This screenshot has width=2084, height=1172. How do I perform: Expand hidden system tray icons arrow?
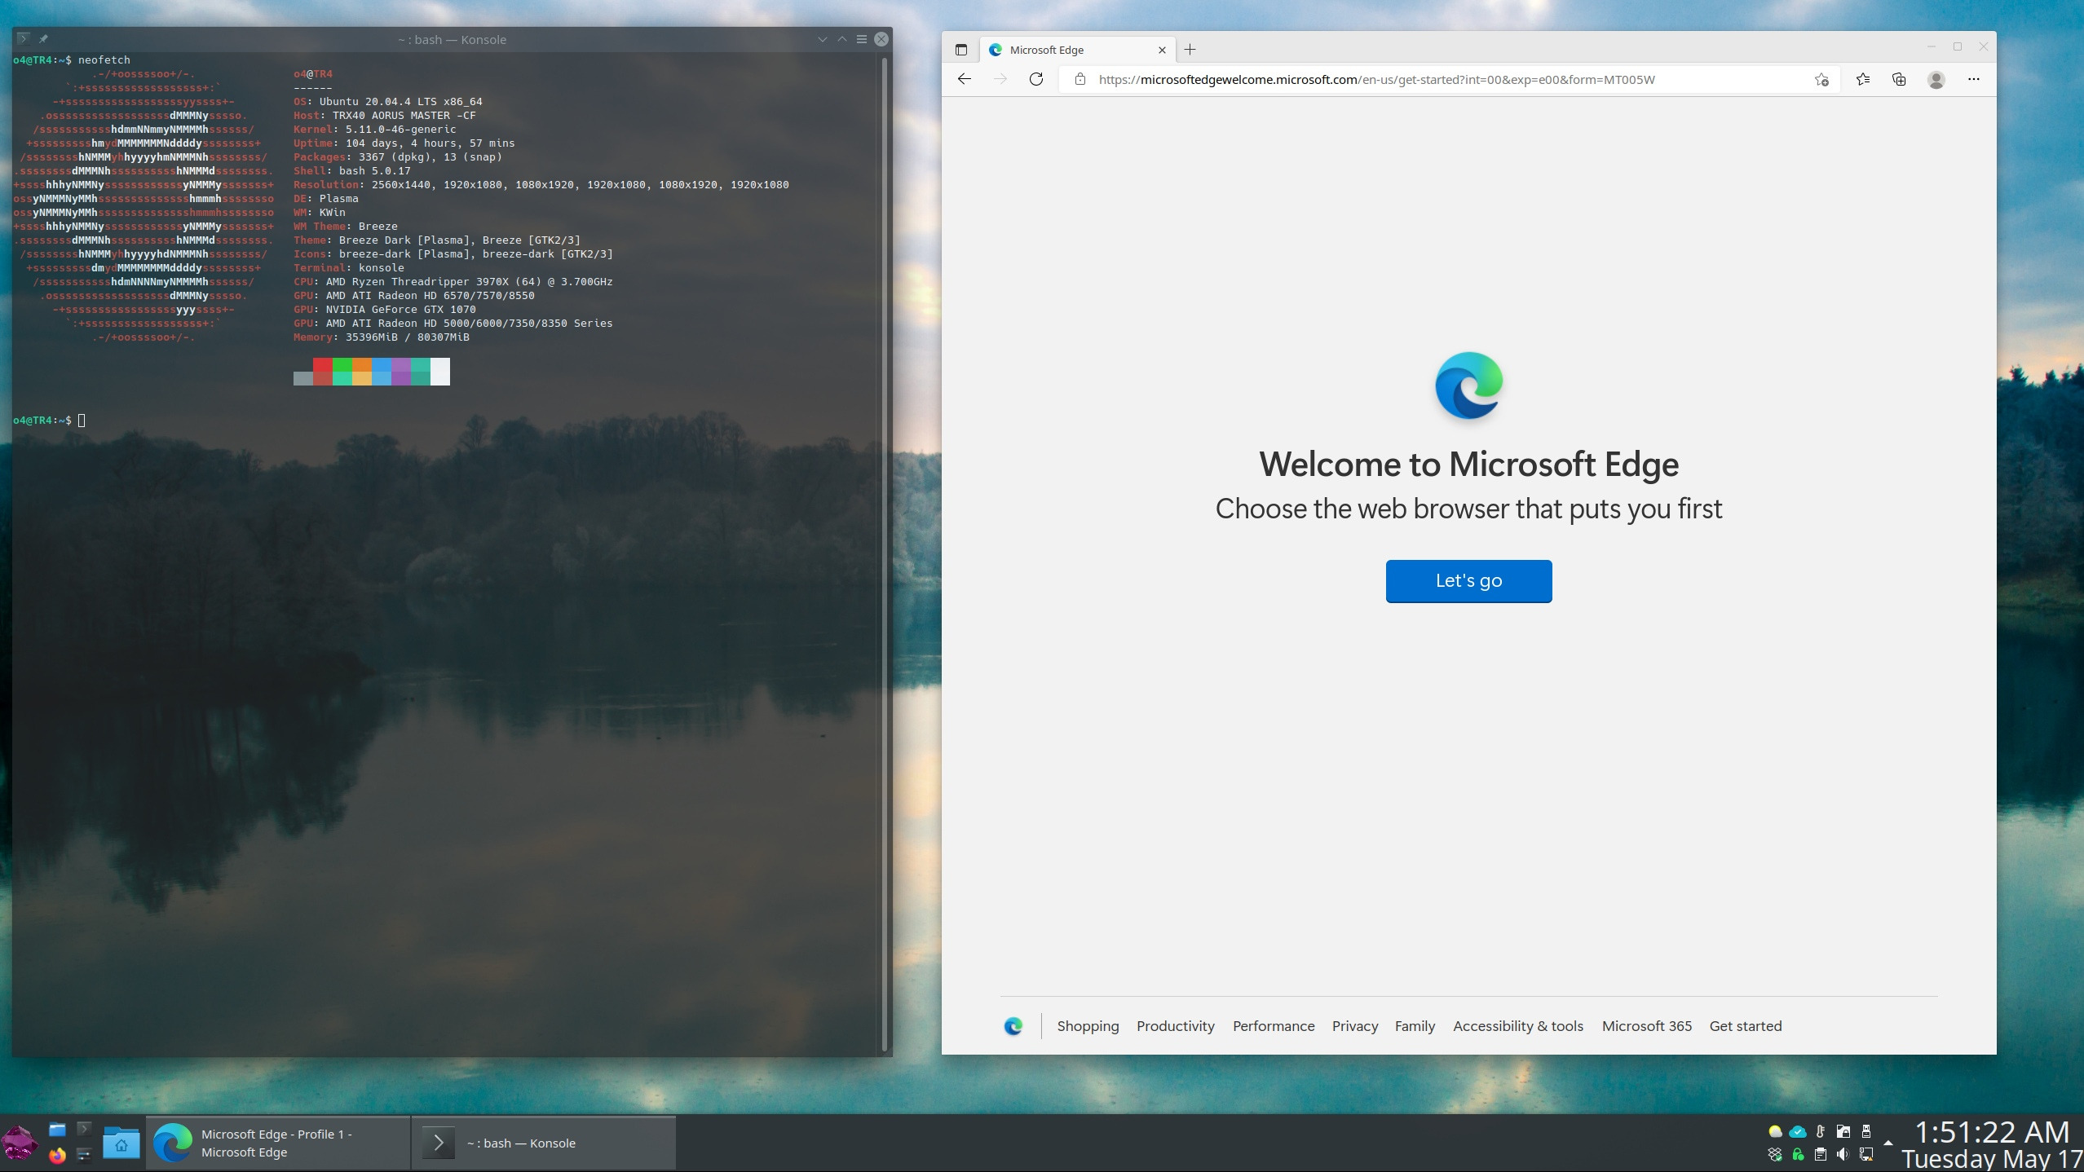point(1888,1143)
